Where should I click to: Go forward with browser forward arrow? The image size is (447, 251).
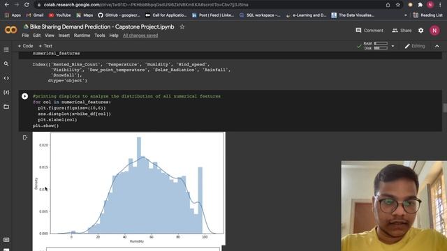(17, 5)
